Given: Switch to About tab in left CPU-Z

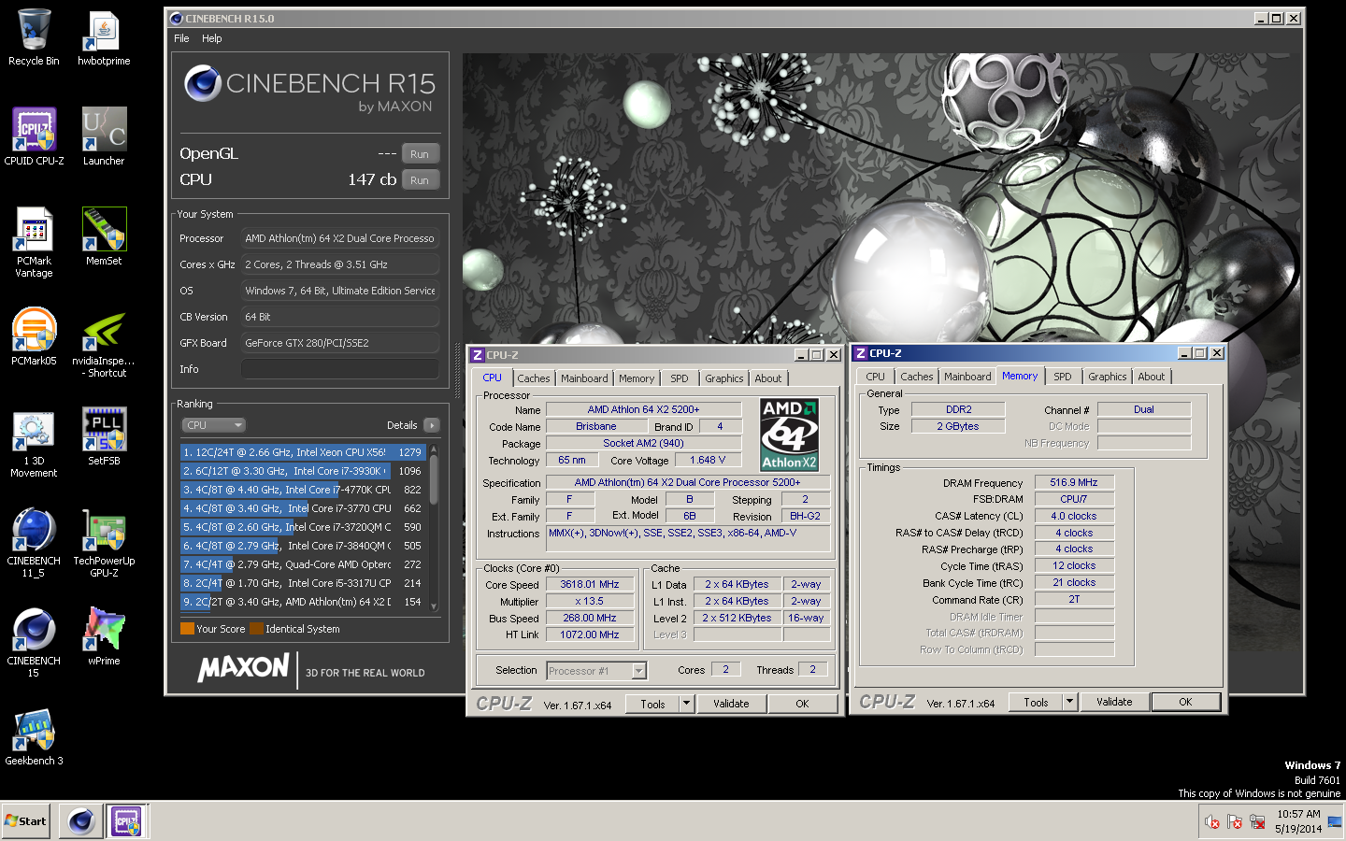Looking at the screenshot, I should pos(768,378).
